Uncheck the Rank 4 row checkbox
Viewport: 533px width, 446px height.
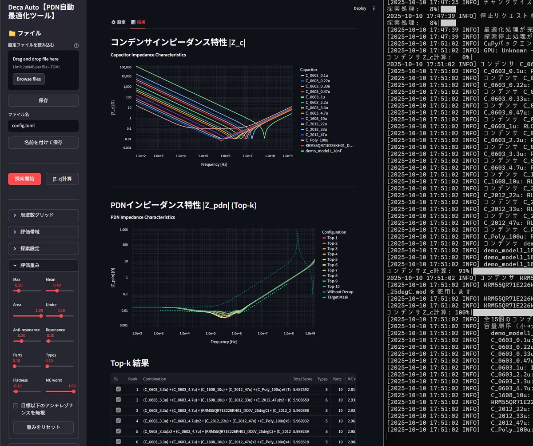coord(118,420)
